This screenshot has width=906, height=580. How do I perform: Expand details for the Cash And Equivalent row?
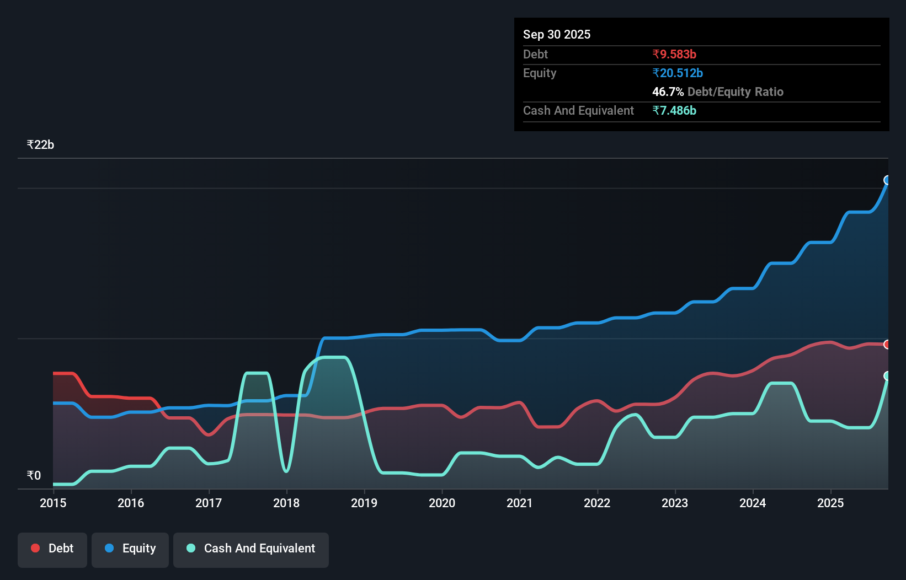(578, 110)
